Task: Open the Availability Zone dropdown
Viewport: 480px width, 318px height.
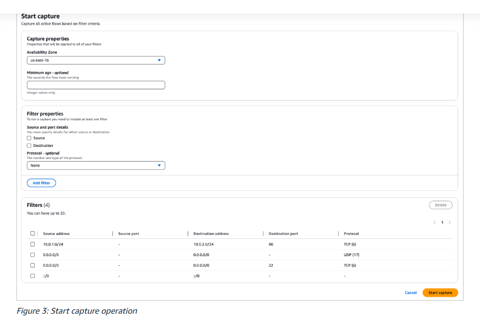Action: click(96, 60)
